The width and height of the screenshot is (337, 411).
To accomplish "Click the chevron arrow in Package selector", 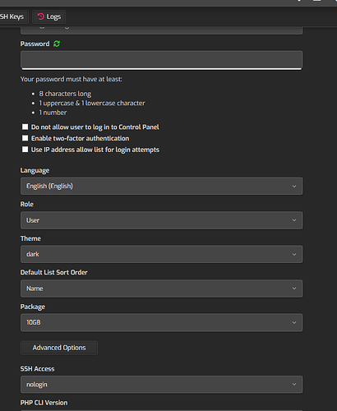I will pos(294,322).
